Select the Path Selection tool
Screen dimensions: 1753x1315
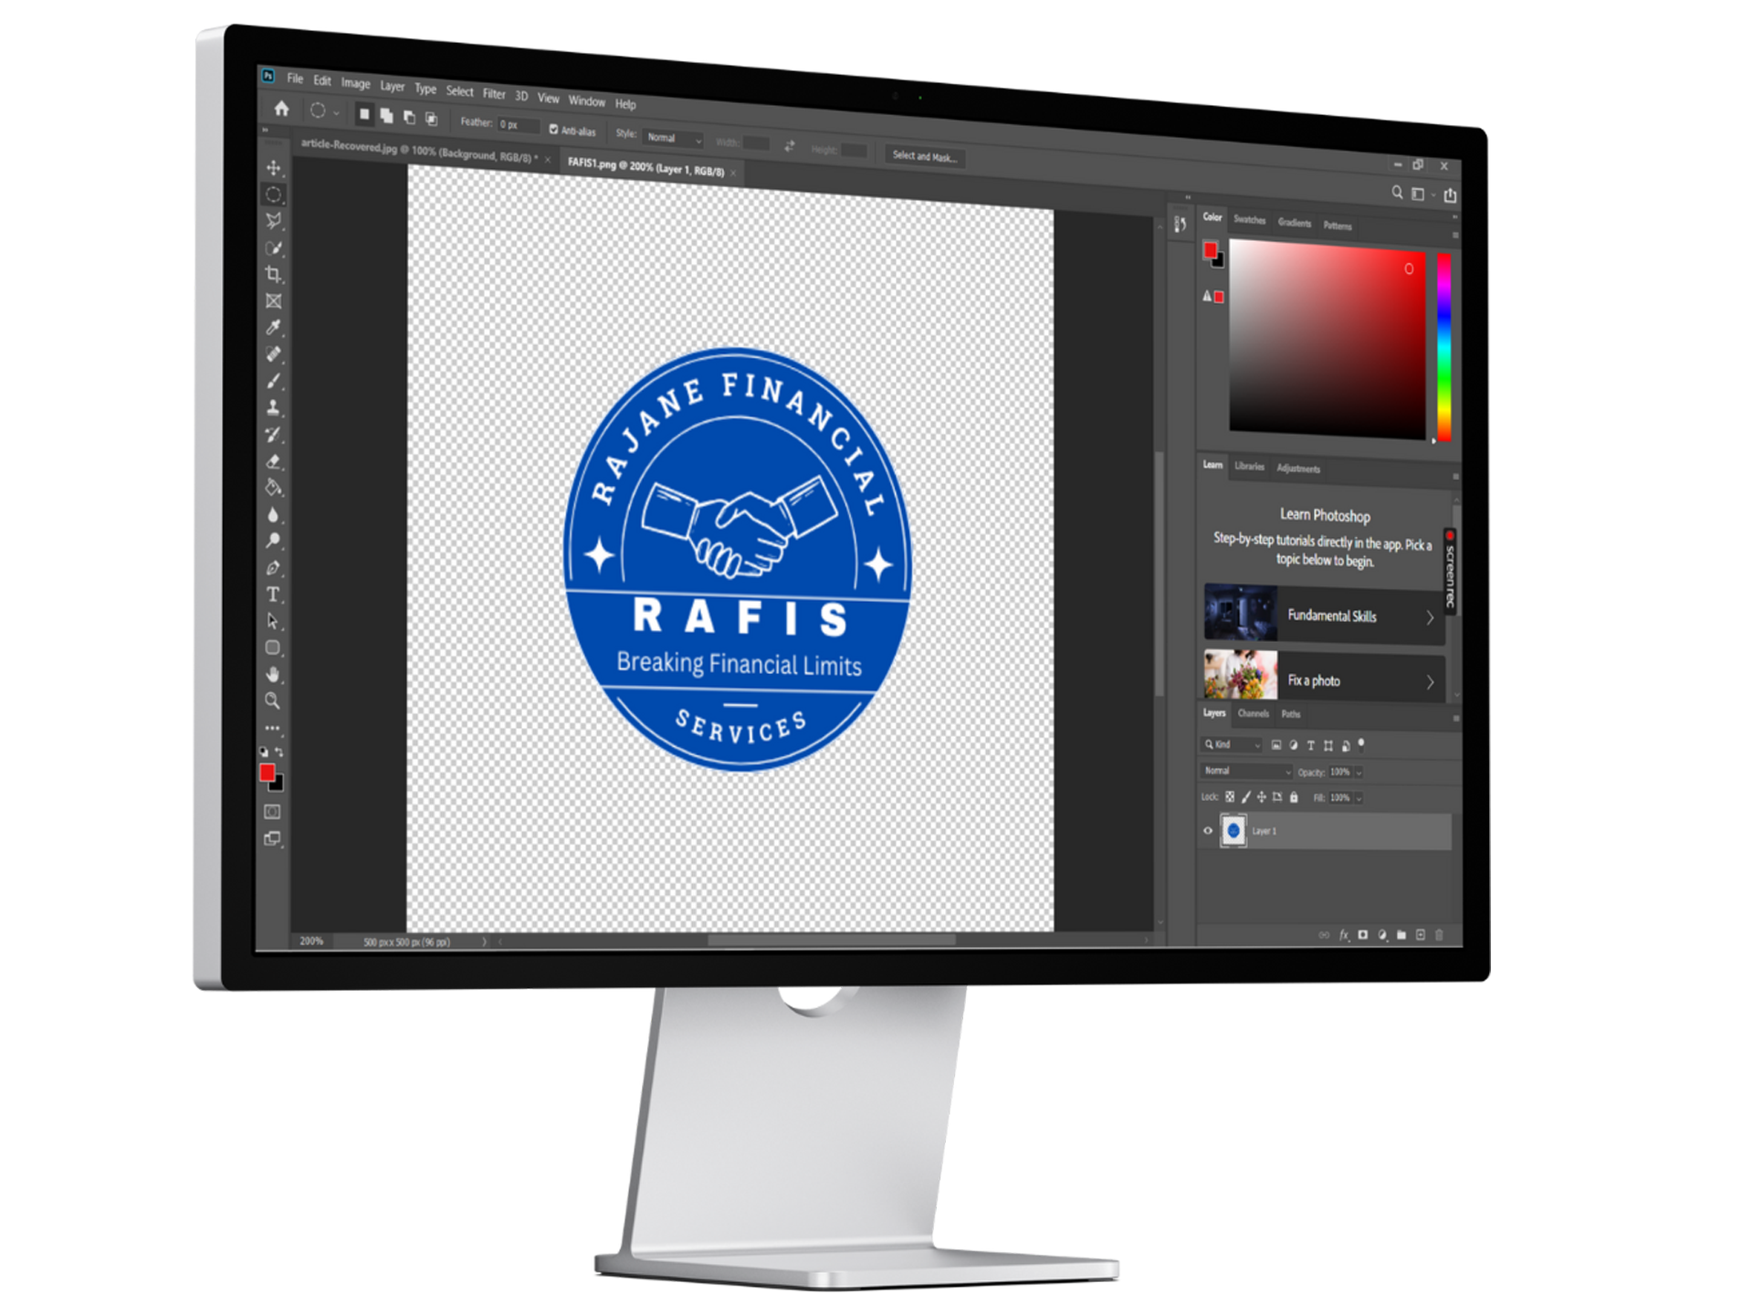(273, 621)
